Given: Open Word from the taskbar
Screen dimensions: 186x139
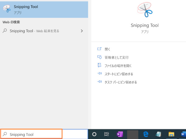Looking at the screenshot, I should (x=184, y=134).
